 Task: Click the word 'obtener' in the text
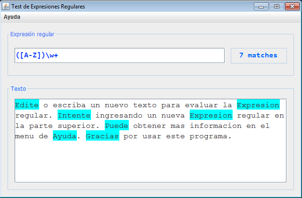(x=150, y=126)
